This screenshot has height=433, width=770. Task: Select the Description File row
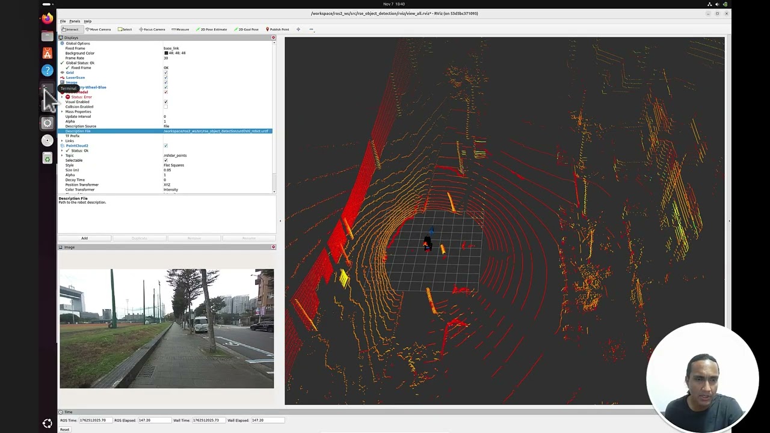[x=165, y=131]
